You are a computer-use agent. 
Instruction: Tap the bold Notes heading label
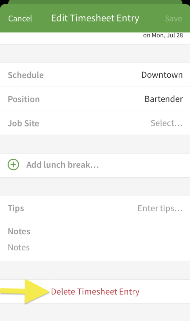(x=19, y=232)
